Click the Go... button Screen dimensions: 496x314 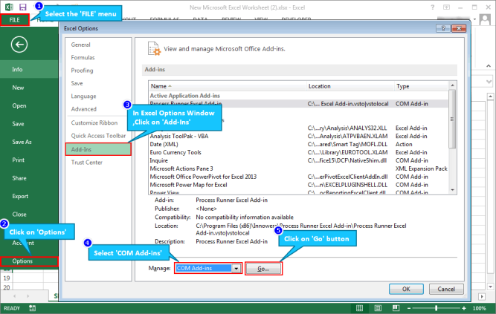(263, 269)
